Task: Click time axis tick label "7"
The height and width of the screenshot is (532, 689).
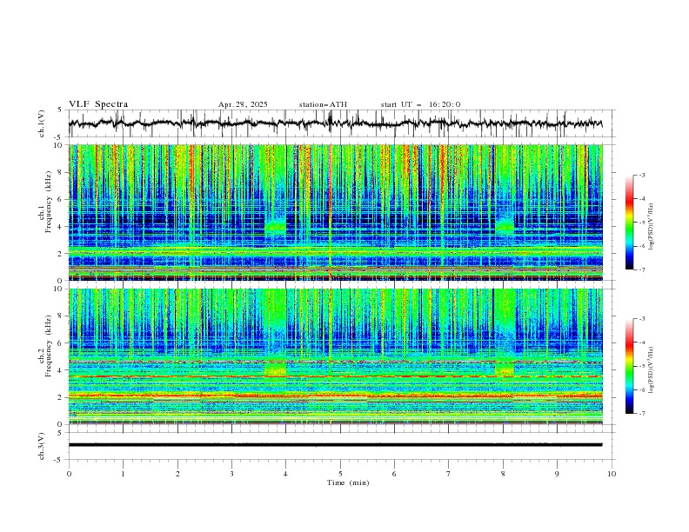Action: point(449,474)
